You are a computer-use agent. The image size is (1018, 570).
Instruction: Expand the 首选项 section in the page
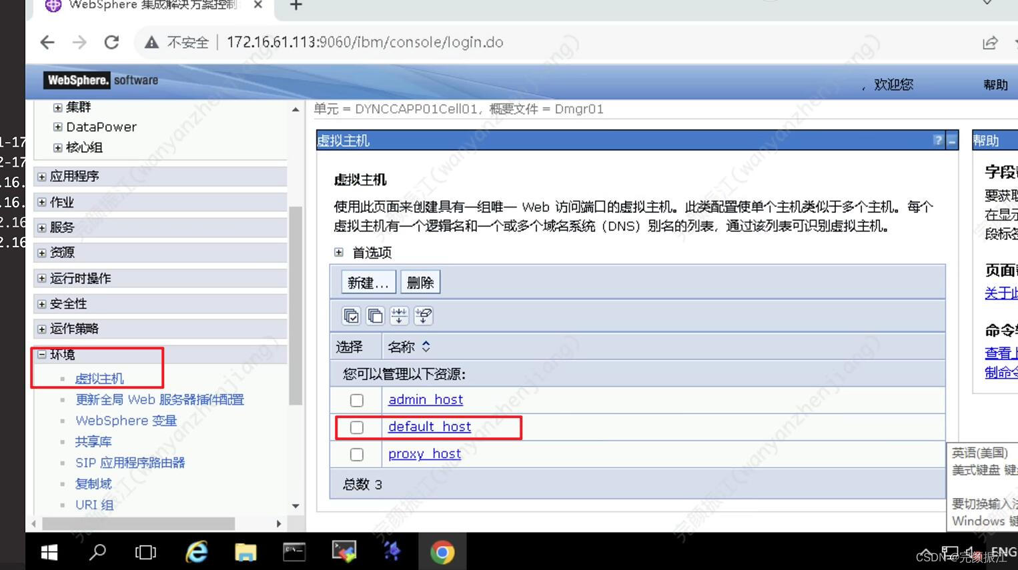(x=338, y=252)
